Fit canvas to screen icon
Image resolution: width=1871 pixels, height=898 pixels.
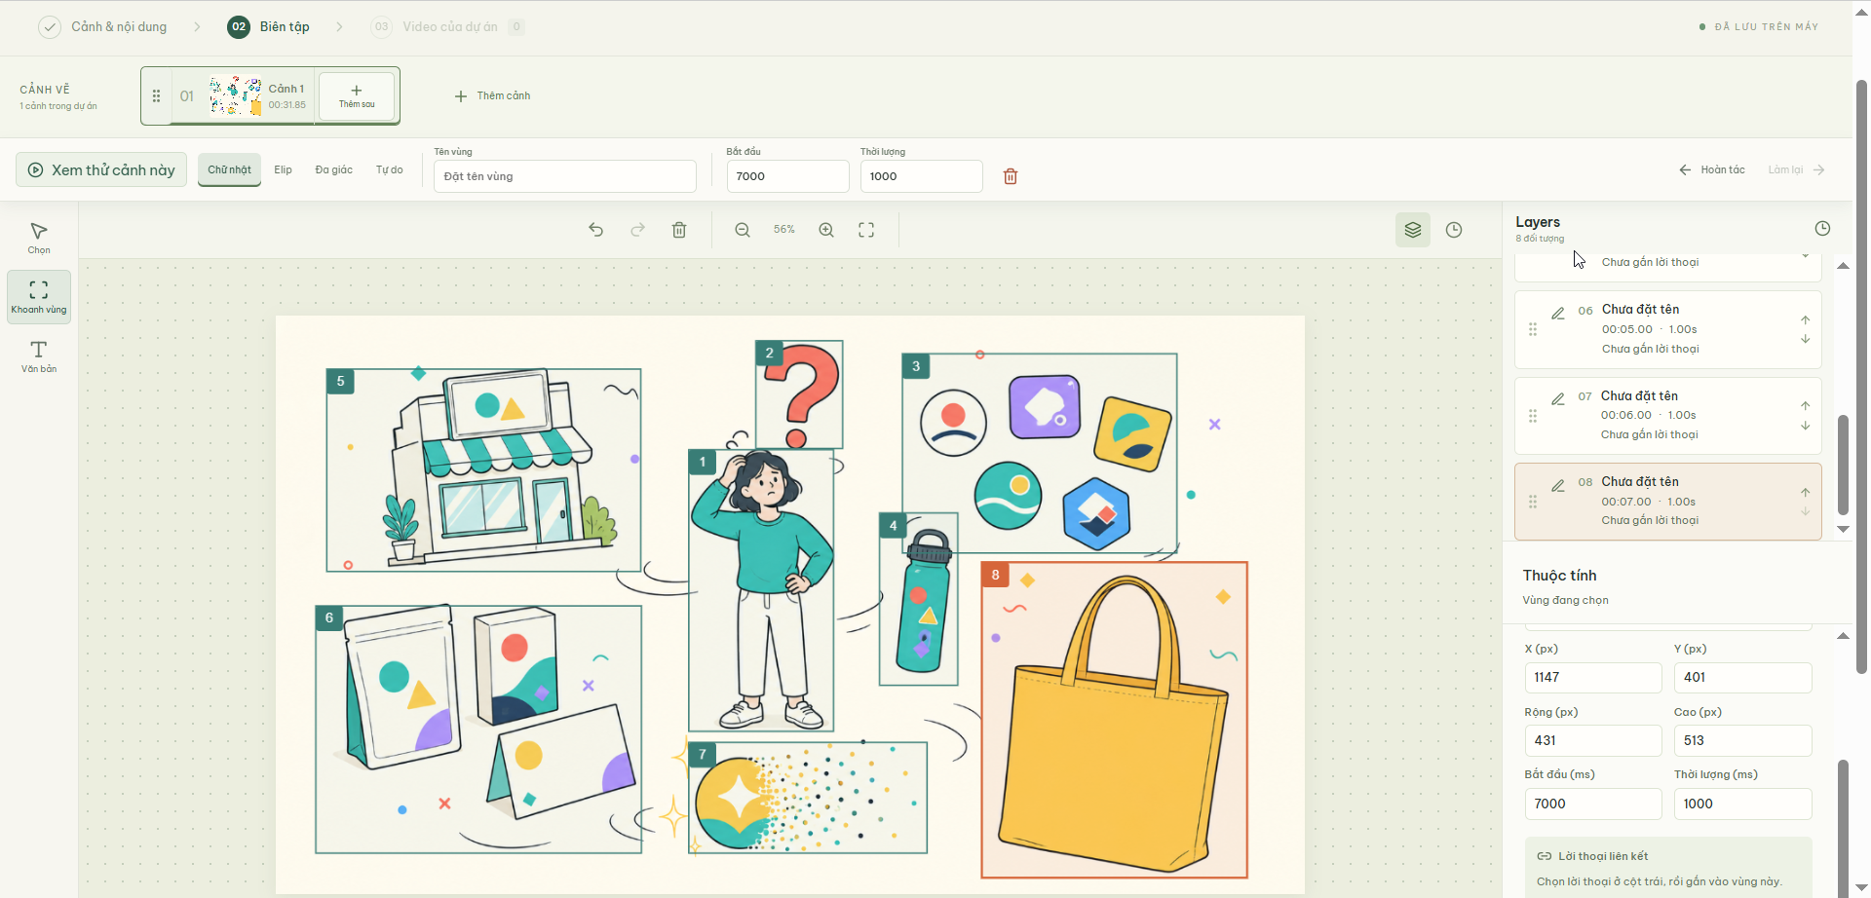point(866,230)
